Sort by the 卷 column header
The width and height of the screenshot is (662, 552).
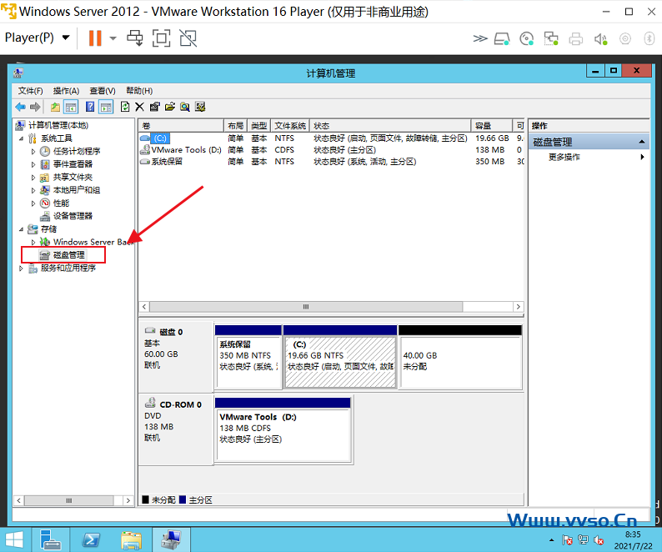tap(181, 126)
